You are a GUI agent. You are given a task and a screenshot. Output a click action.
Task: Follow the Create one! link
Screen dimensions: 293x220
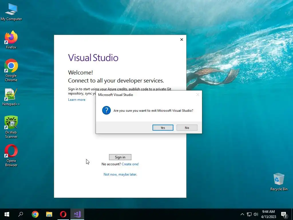click(130, 164)
